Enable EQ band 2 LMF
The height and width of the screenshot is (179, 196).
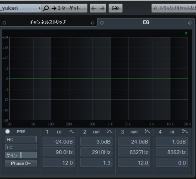tap(85, 132)
